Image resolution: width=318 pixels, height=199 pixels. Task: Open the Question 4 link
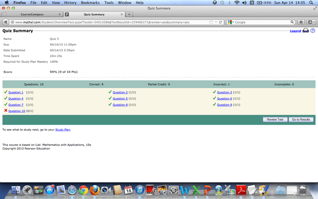point(16,98)
